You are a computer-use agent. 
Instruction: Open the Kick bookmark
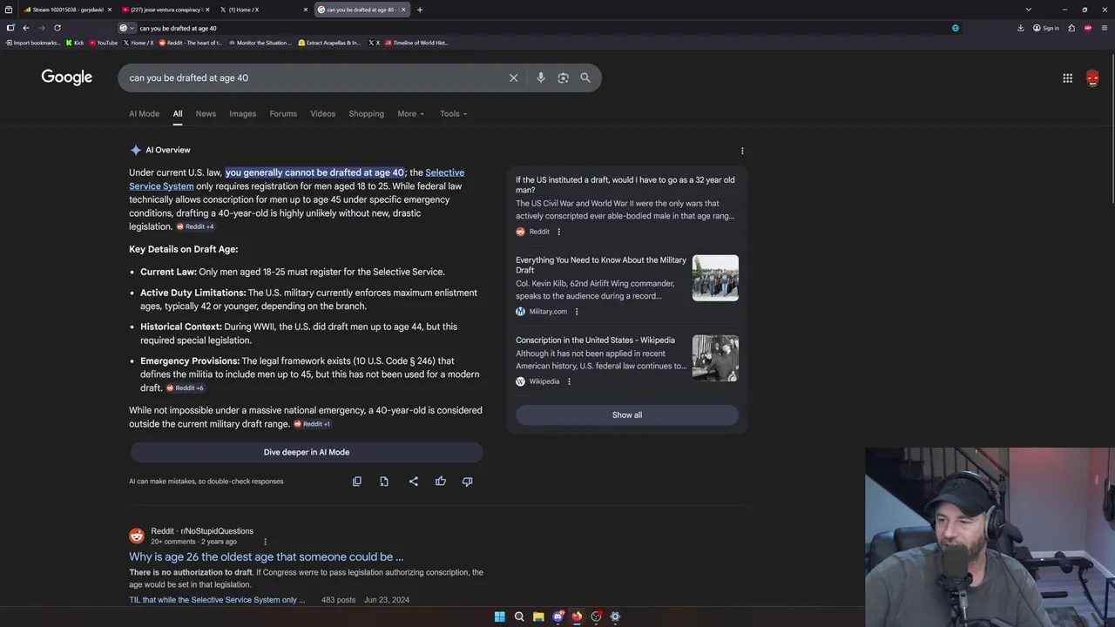click(x=75, y=43)
